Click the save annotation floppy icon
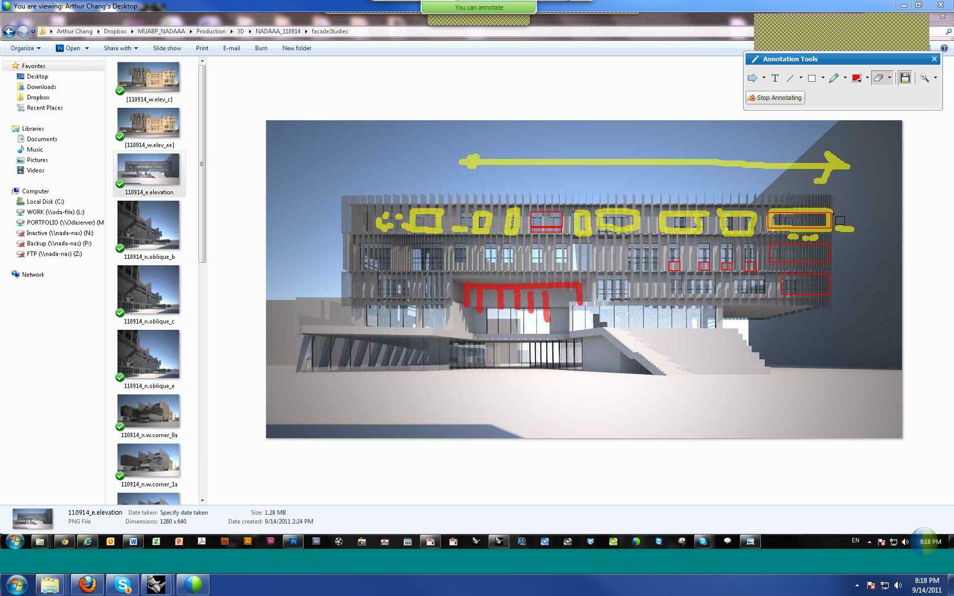This screenshot has width=954, height=596. pos(905,78)
